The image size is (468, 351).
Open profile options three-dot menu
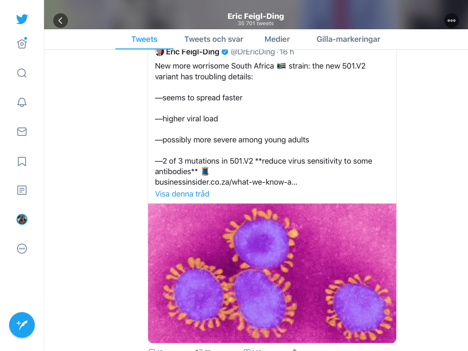click(451, 21)
